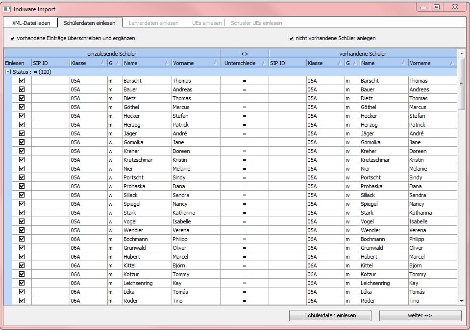Open the 'XML-Datei laden' tab
The image size is (470, 330).
pos(31,23)
